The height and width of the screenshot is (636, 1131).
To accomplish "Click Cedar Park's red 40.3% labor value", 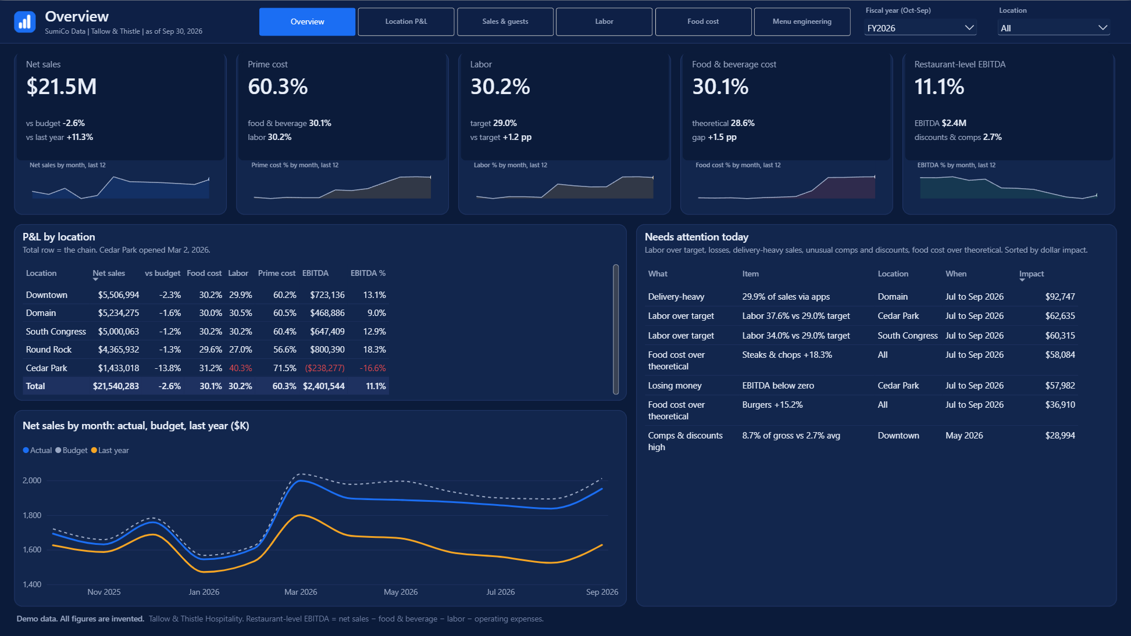I will coord(241,368).
